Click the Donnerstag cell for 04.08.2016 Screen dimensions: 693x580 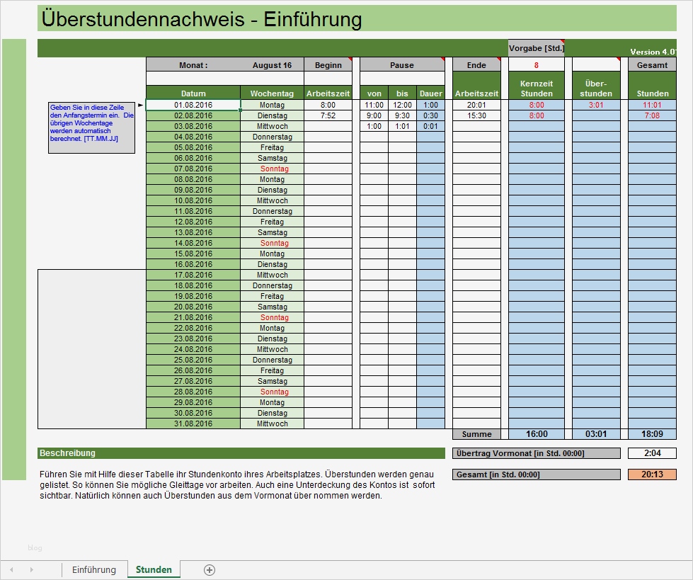[x=273, y=137]
